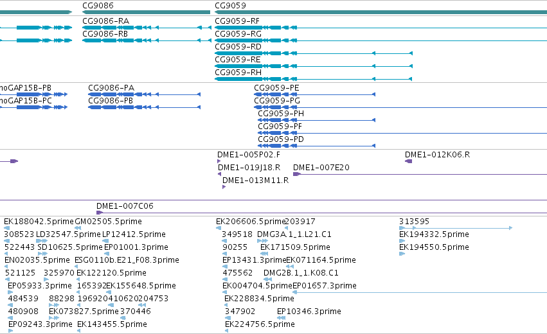The width and height of the screenshot is (547, 334).
Task: Open protein feature CG9059-PG
Action: [x=277, y=101]
